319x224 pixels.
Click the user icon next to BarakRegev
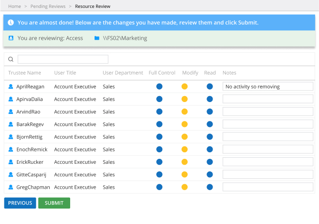tap(10, 124)
